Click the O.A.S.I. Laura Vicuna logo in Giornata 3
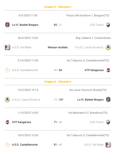Screen dimensions: 116x152 (108, 47)
